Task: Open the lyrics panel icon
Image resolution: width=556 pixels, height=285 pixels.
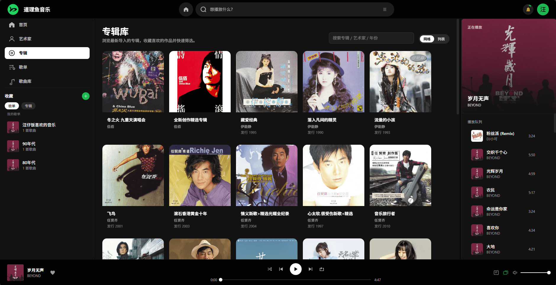Action: coord(496,273)
